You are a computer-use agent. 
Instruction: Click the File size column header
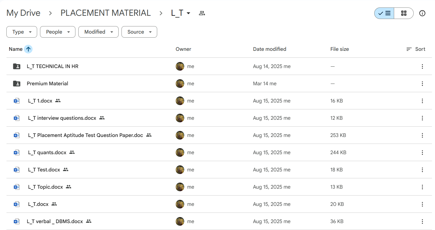pyautogui.click(x=339, y=49)
